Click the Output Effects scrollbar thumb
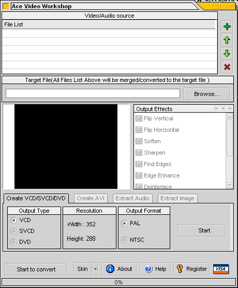238x288 pixels. point(229,138)
